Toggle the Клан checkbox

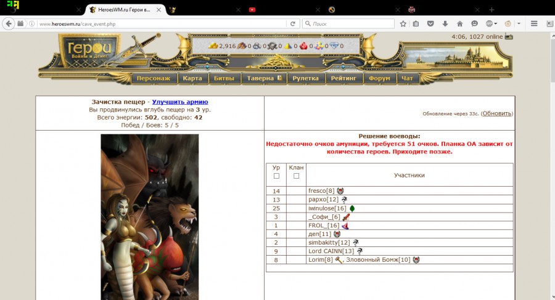tap(296, 176)
